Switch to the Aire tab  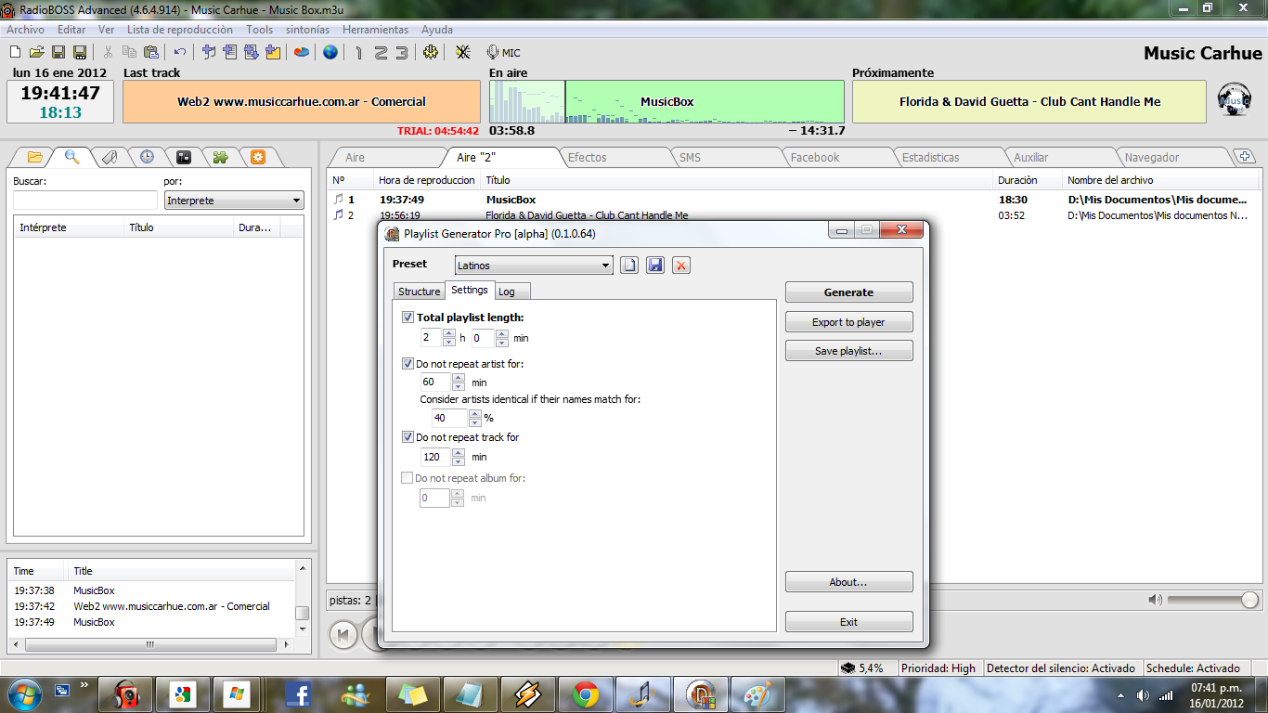point(356,158)
